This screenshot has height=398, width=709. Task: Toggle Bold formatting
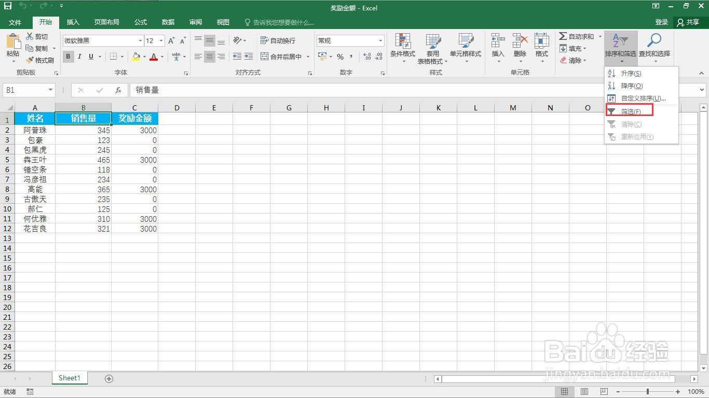click(69, 56)
